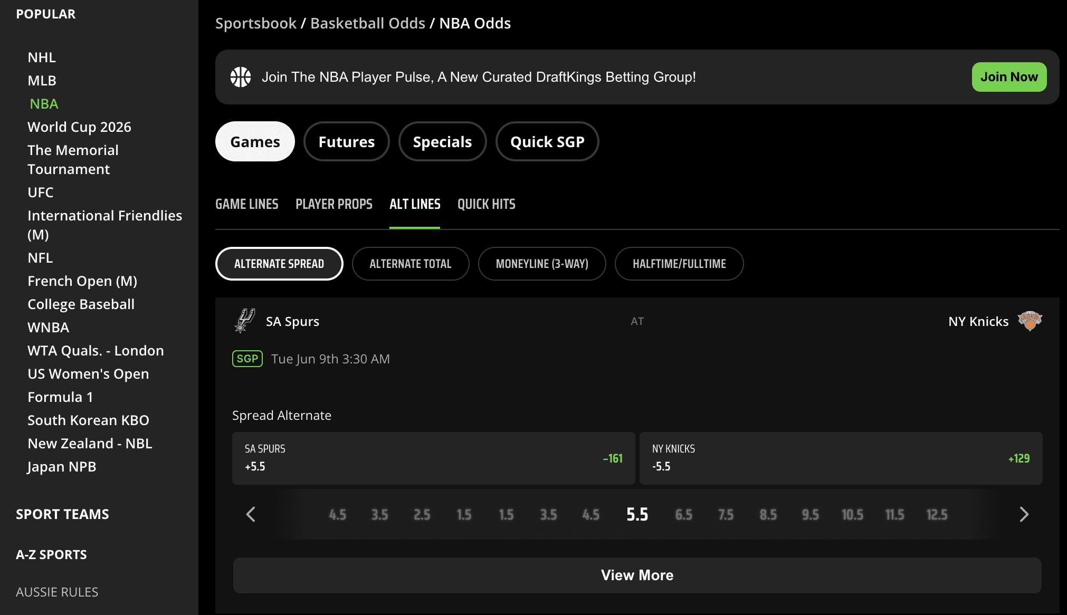Open South Korean KBO sidebar link
Image resolution: width=1067 pixels, height=615 pixels.
(x=88, y=420)
